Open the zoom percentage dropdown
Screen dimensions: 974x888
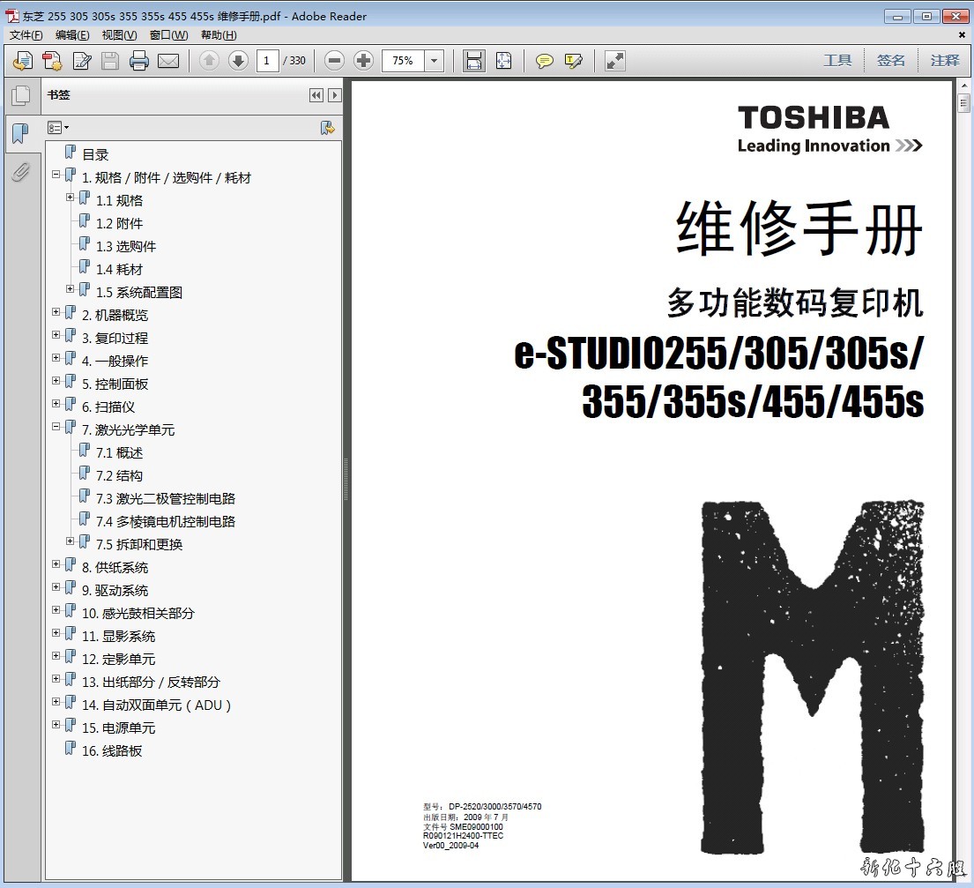434,61
